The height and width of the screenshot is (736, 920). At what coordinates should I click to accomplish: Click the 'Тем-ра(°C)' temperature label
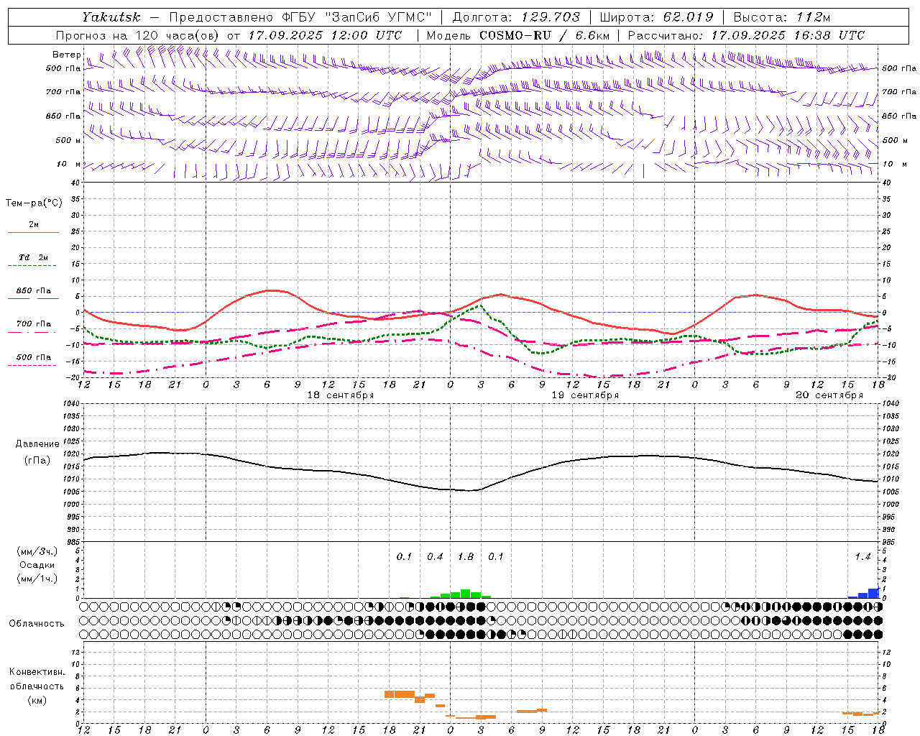(34, 203)
